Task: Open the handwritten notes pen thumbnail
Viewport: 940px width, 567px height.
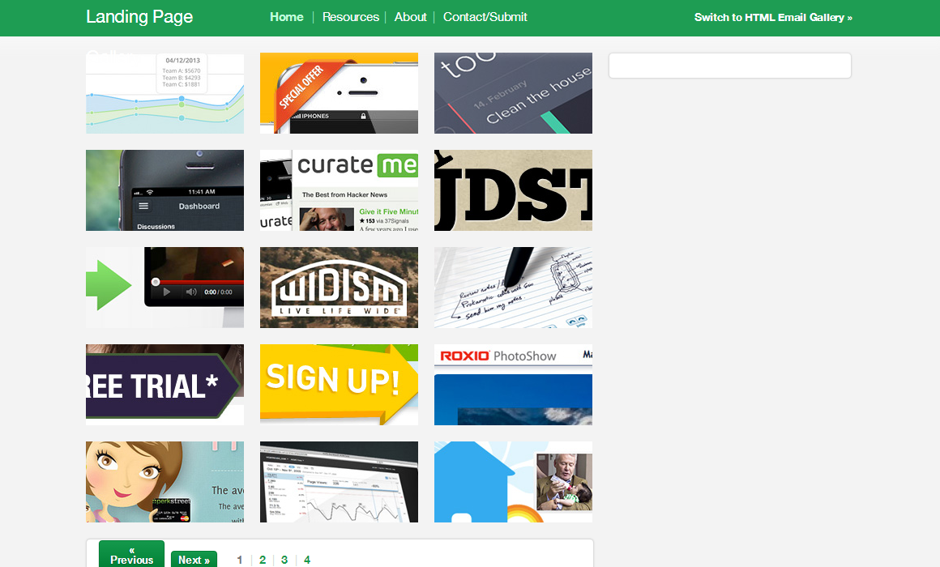Action: [513, 287]
